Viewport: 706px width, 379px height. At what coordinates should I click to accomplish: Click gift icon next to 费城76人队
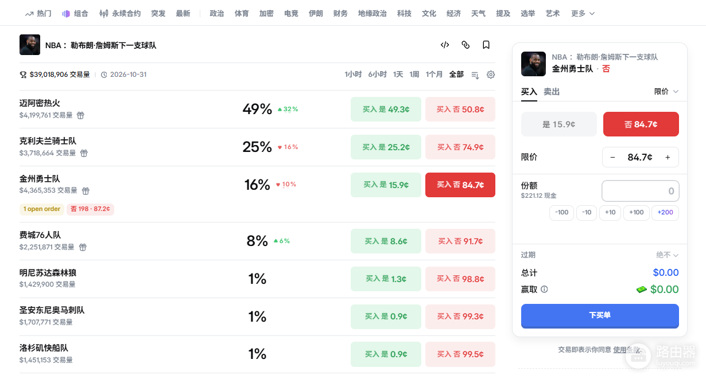pyautogui.click(x=83, y=247)
